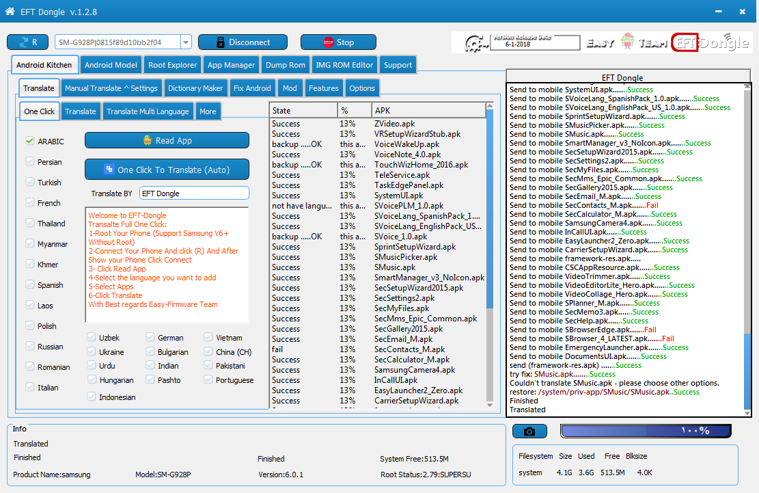Enable the Persian checkbox
Screen dimensions: 759x493
click(30, 162)
